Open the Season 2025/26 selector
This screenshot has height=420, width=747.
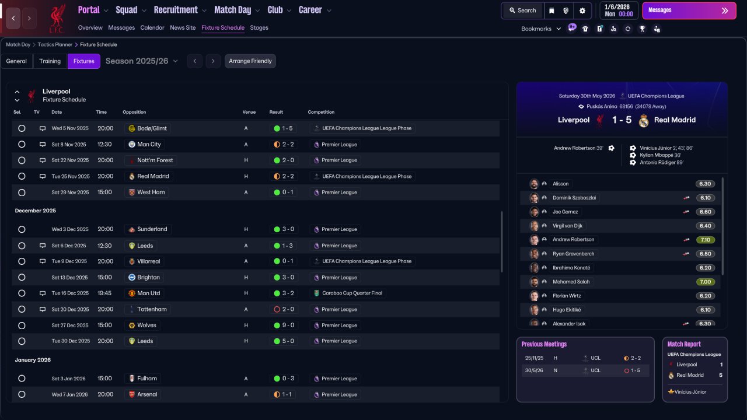coord(142,61)
